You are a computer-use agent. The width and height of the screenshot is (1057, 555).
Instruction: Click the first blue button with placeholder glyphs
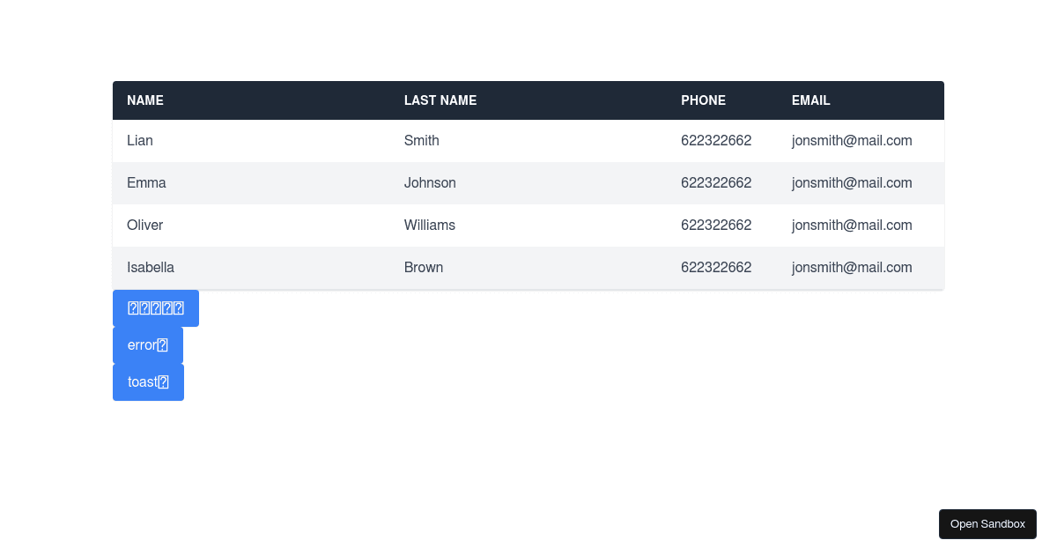coord(155,307)
